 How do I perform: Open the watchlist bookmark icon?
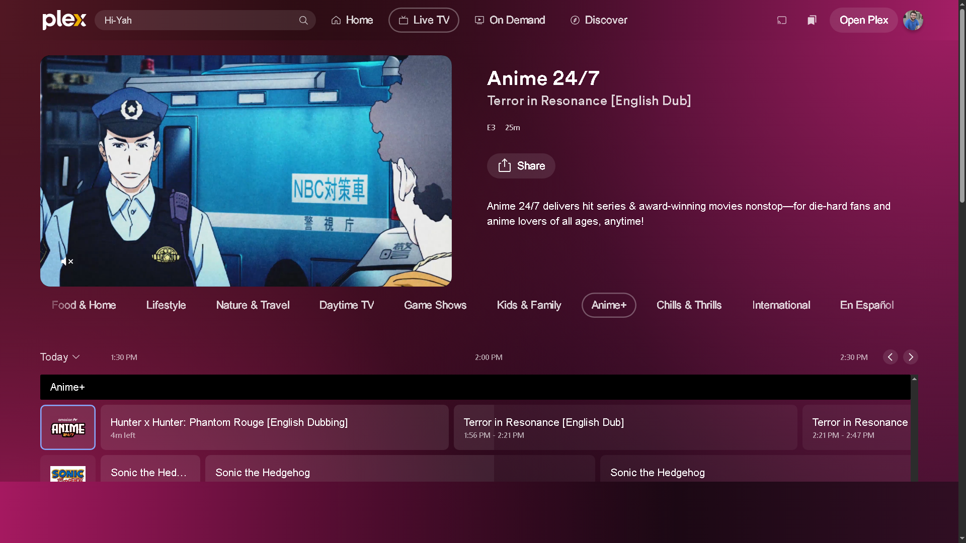[812, 20]
